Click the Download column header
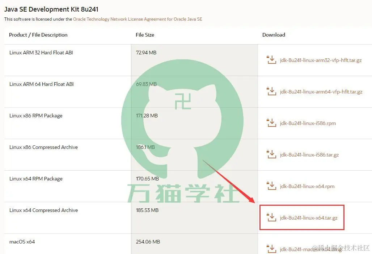This screenshot has height=254, width=372. [x=274, y=35]
